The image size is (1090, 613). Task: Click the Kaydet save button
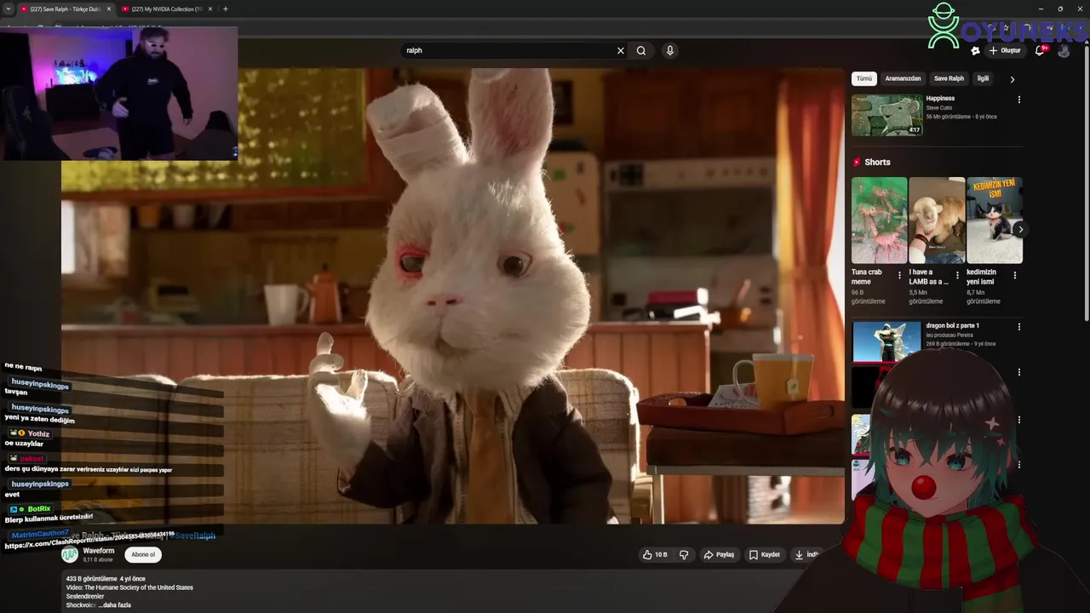click(x=765, y=555)
